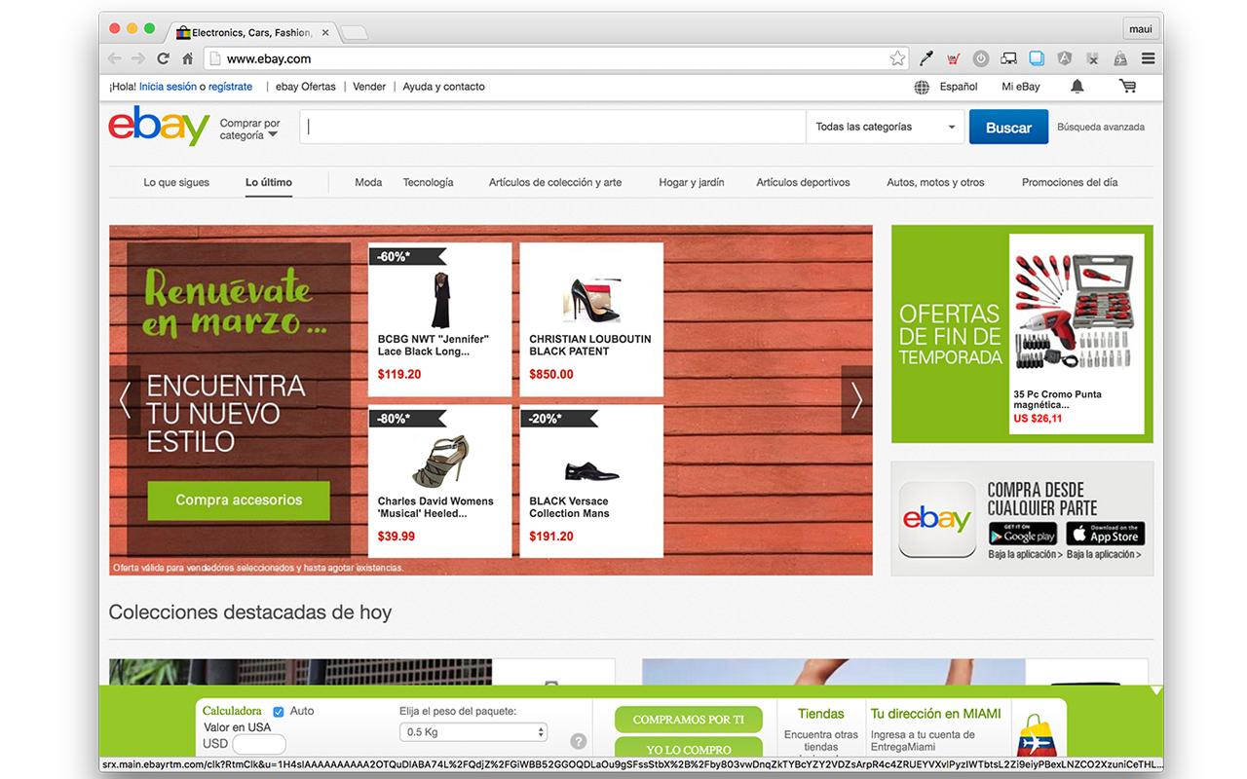Screen dimensions: 1247x779
Task: Open the Chrome hamburger menu
Action: click(x=1148, y=58)
